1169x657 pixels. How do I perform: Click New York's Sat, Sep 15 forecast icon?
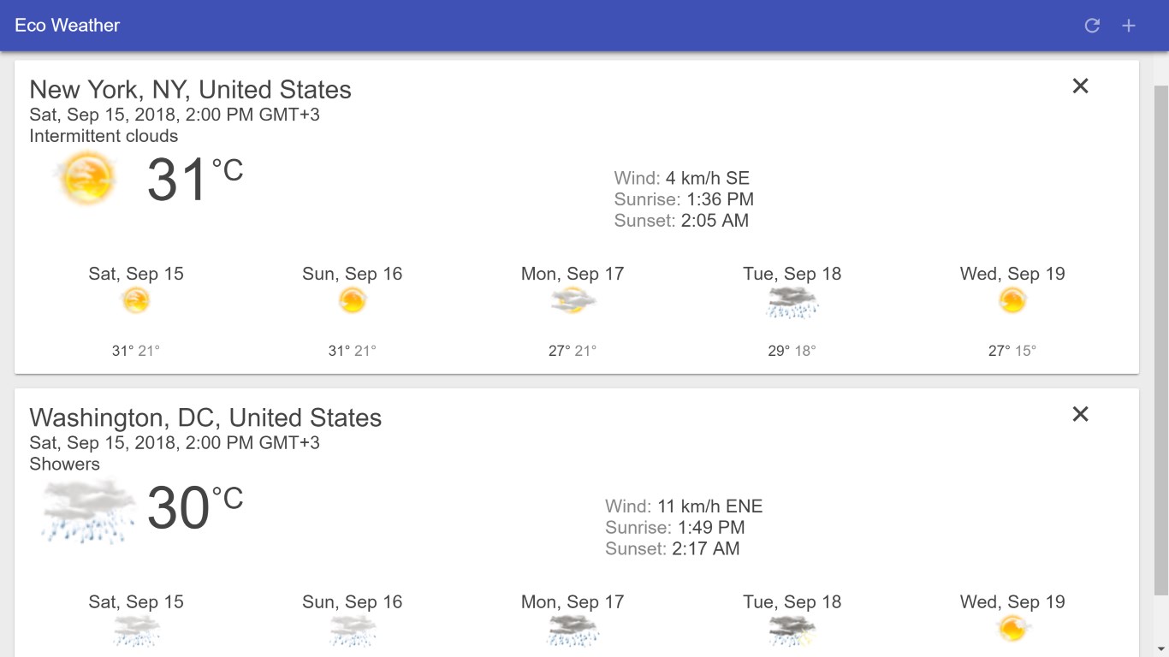point(136,300)
